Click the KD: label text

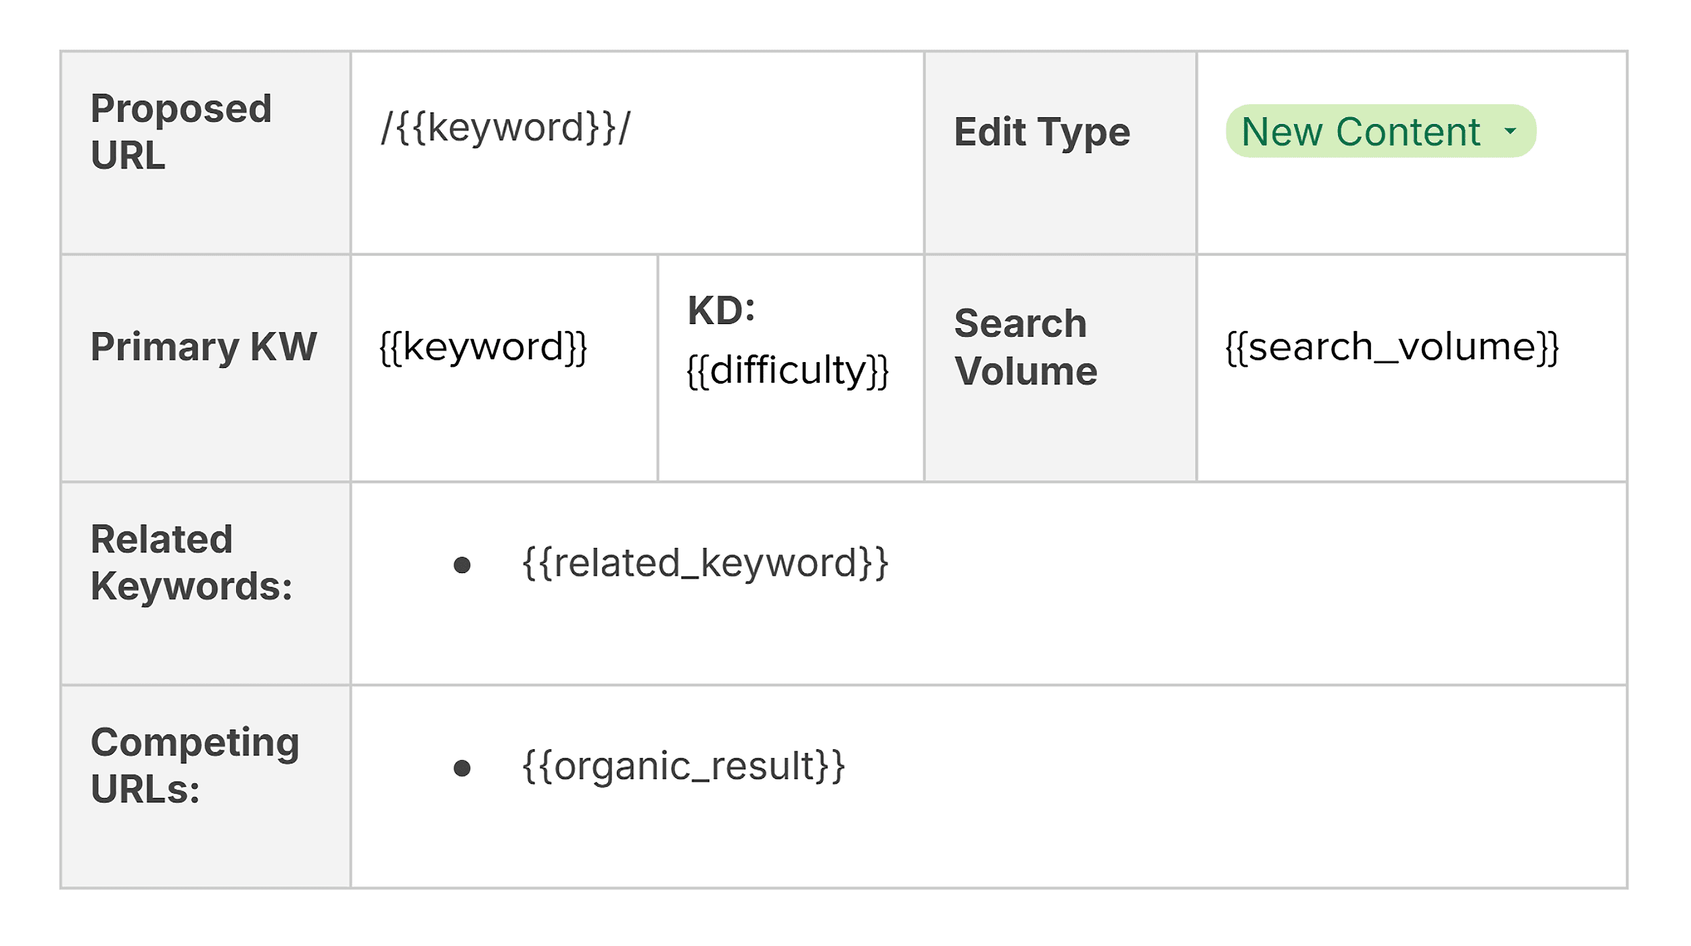click(x=721, y=311)
